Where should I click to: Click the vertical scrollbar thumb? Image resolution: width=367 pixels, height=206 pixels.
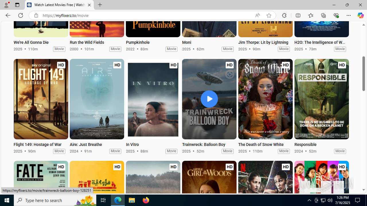364,74
